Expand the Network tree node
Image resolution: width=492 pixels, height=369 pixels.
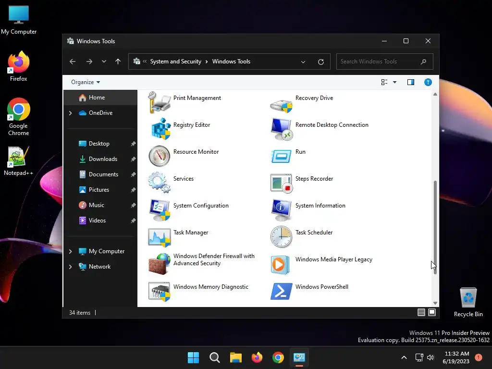(x=70, y=267)
